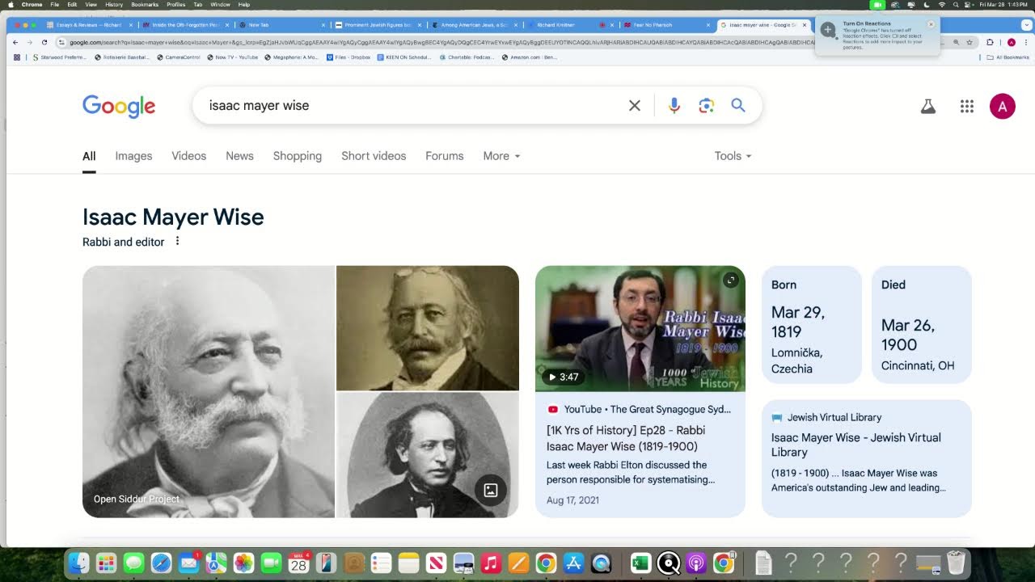Go back with Chrome's back arrow
The image size is (1035, 582).
pyautogui.click(x=15, y=42)
